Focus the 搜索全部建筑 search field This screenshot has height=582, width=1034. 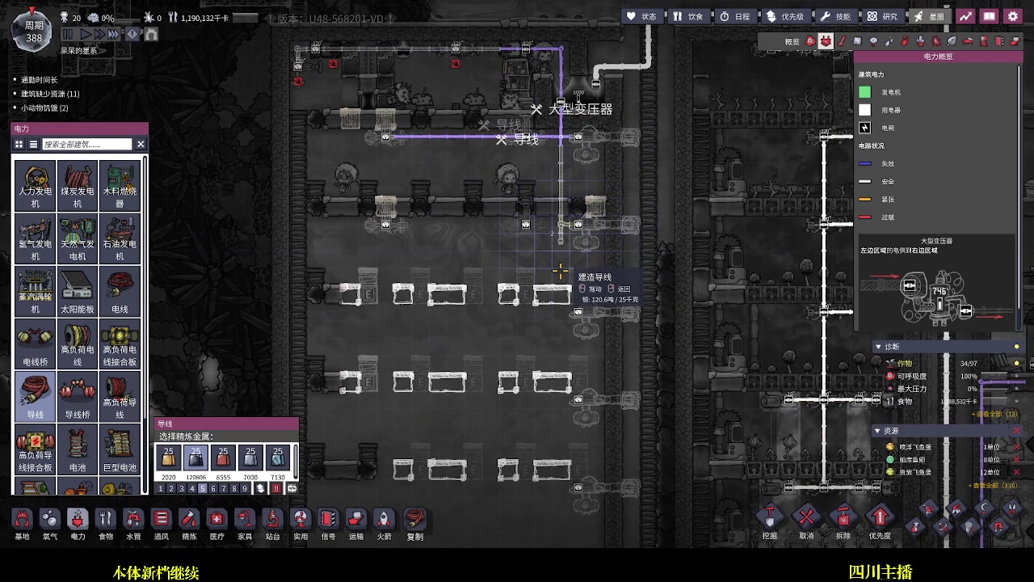tap(86, 144)
